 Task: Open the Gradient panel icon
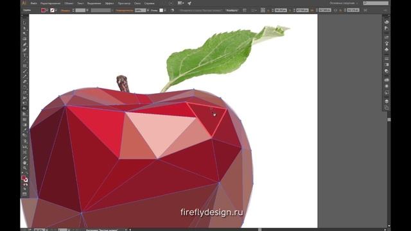[x=387, y=64]
